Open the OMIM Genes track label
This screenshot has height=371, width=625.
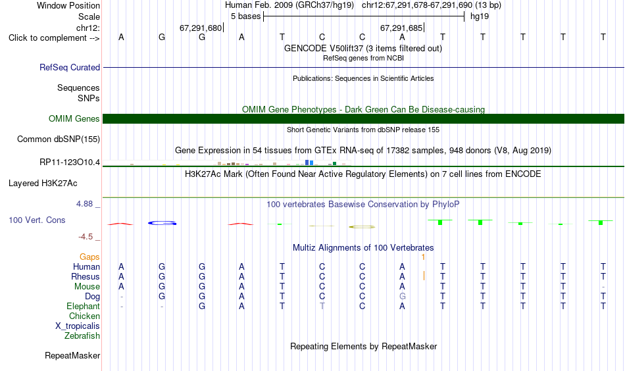point(74,119)
